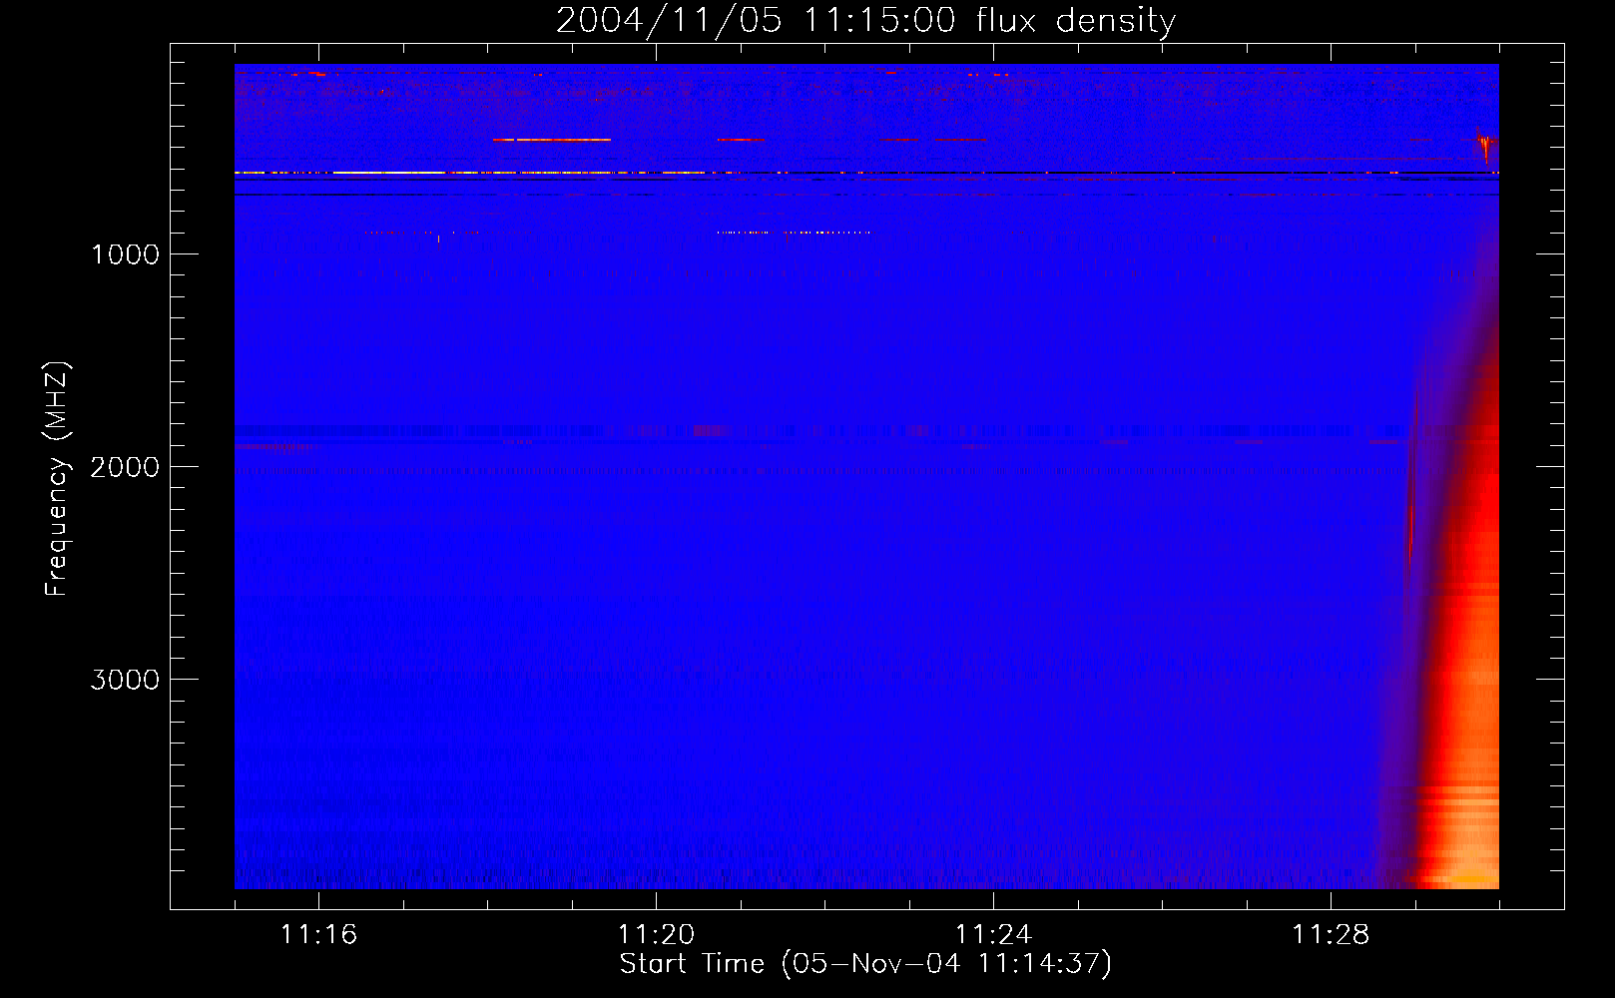The image size is (1615, 998).
Task: Click the "Frequency (MHZ)" axis label
Action: [58, 479]
